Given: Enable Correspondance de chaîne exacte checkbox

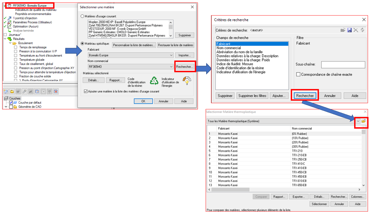Looking at the screenshot, I should coord(298,75).
